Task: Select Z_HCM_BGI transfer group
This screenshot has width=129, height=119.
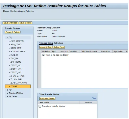Action: (16, 79)
